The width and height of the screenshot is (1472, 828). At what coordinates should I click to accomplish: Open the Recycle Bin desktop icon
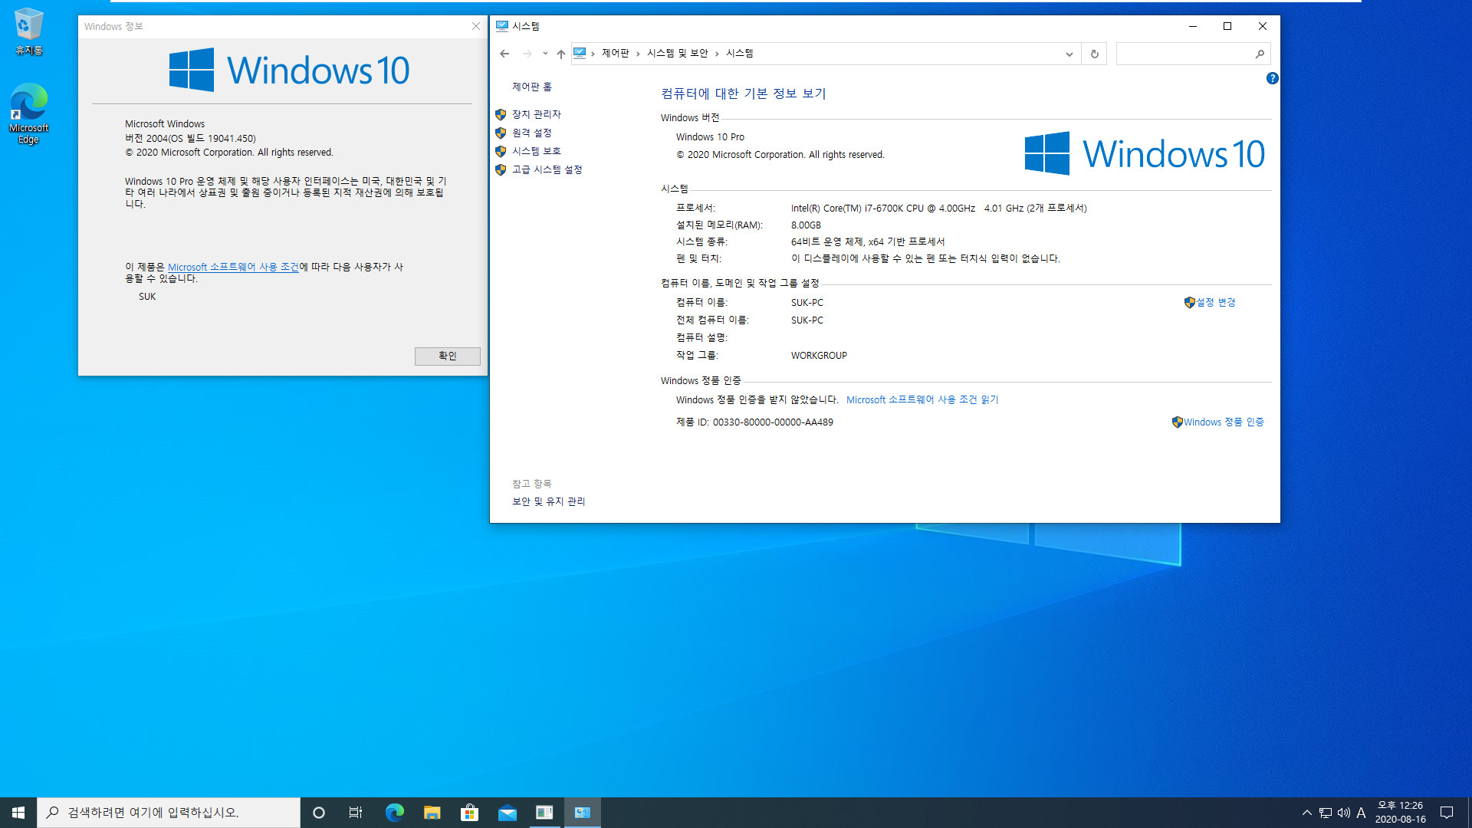click(28, 31)
